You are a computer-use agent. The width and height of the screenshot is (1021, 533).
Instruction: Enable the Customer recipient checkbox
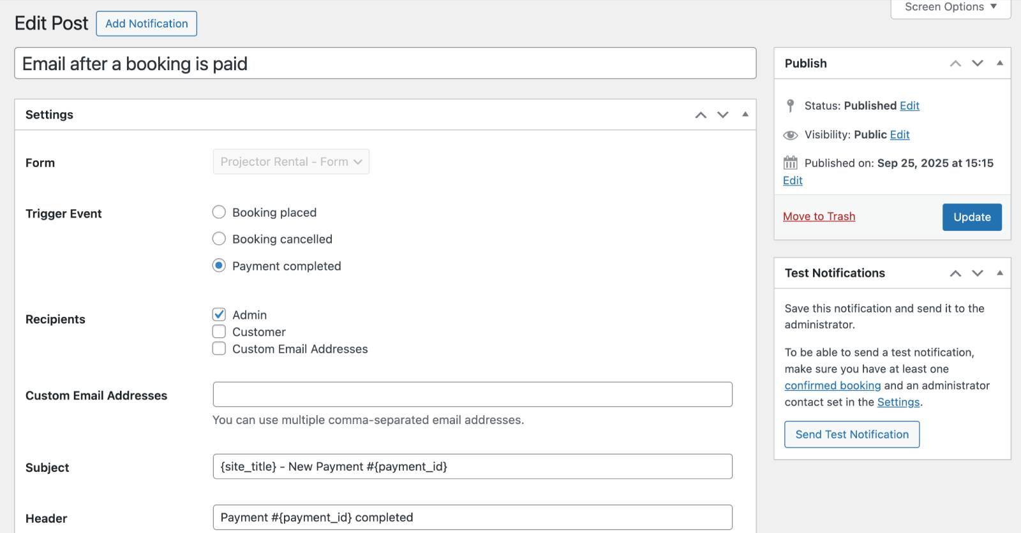click(219, 332)
